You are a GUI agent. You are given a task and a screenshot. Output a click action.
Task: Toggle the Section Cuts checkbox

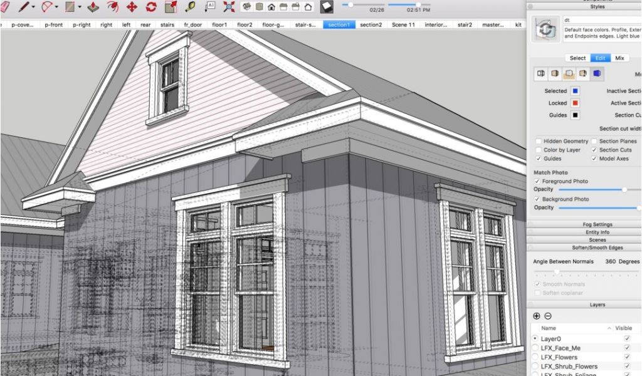[x=594, y=150]
